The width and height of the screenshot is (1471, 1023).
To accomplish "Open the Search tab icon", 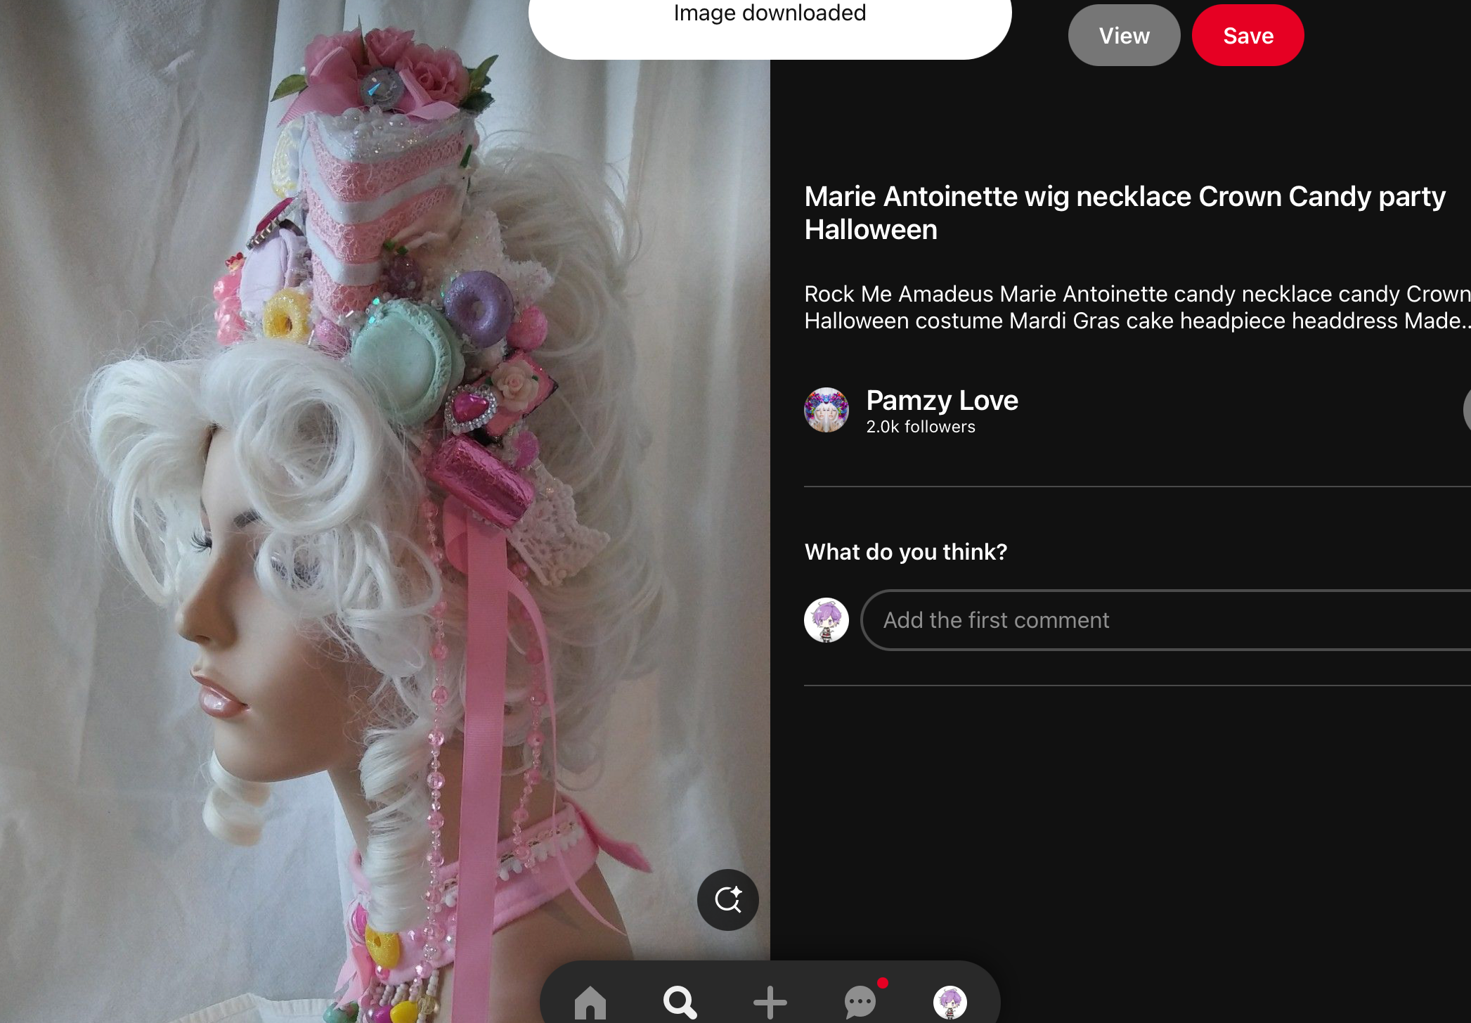I will tap(680, 1002).
